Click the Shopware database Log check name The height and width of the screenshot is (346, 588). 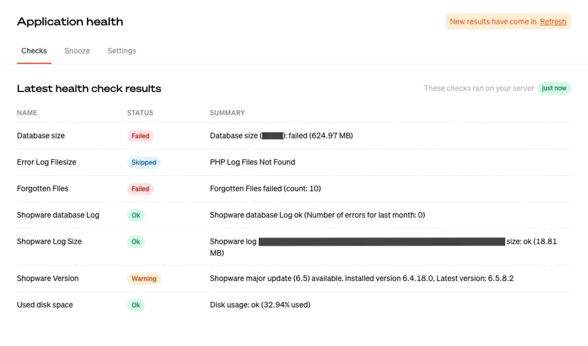pos(58,215)
